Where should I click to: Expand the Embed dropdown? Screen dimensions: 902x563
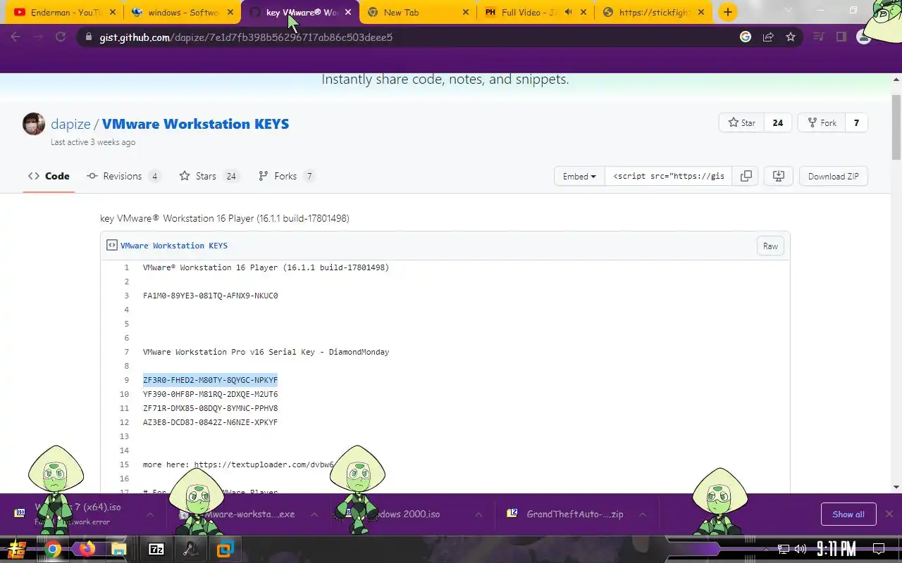pos(579,176)
